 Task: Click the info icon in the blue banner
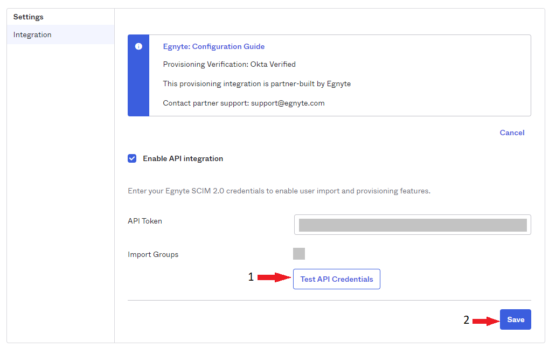138,46
